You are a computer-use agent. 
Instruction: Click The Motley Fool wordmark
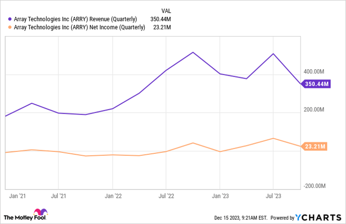pos(25,218)
